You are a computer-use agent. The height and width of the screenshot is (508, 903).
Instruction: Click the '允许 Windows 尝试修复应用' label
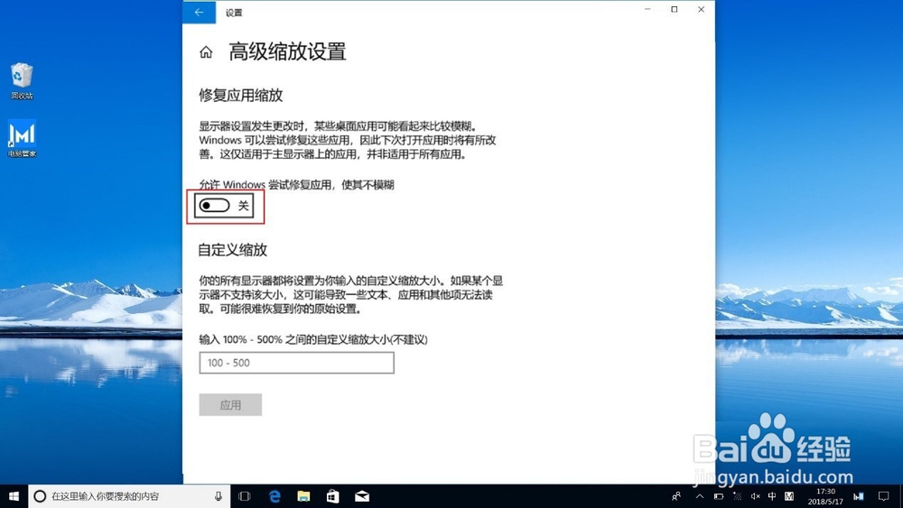tap(296, 185)
